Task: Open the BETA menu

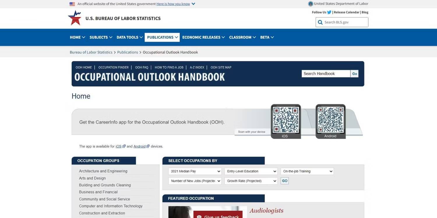Action: [x=267, y=37]
